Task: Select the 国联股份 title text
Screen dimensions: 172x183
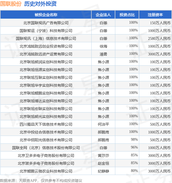Action: pos(11,3)
